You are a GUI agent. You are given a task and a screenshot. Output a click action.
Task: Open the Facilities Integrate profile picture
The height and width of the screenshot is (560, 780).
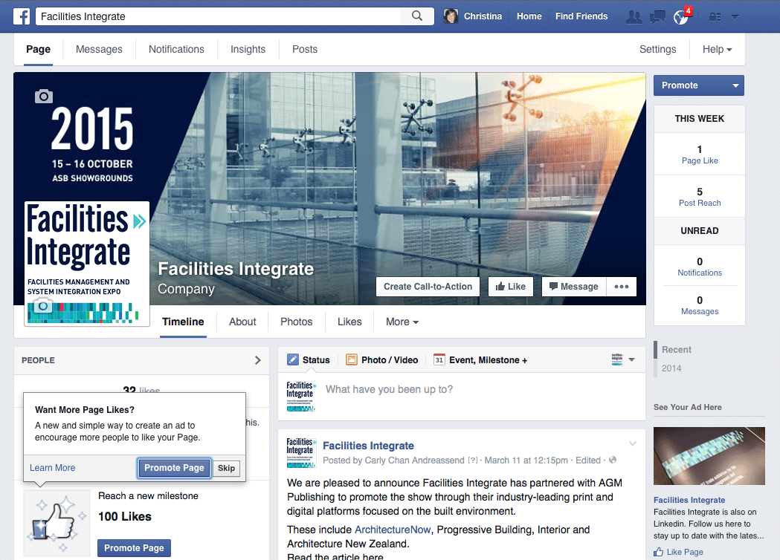[x=86, y=264]
